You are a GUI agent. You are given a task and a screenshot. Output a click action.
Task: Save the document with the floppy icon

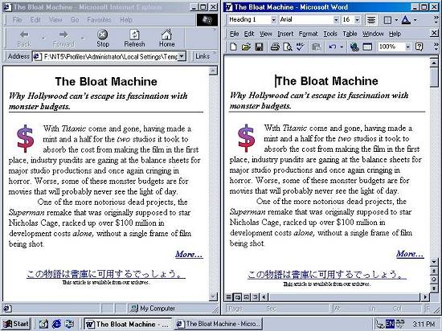point(259,47)
